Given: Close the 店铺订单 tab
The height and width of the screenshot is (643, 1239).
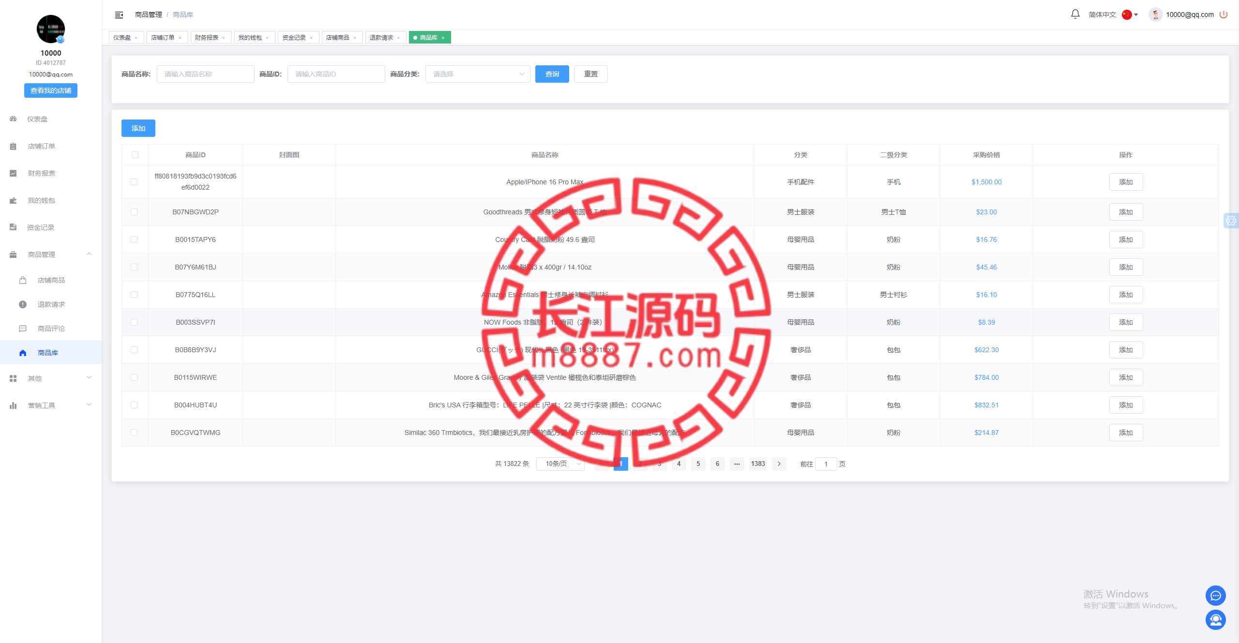Looking at the screenshot, I should click(x=180, y=38).
